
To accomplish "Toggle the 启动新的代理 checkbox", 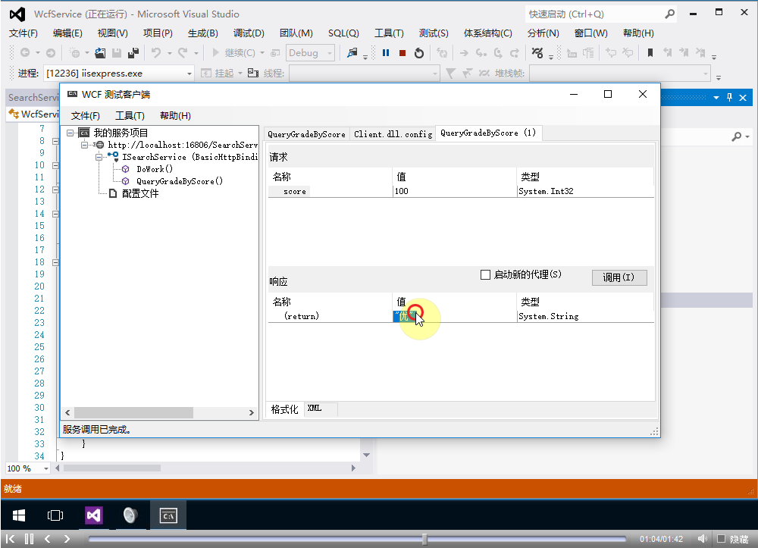I will click(x=486, y=274).
